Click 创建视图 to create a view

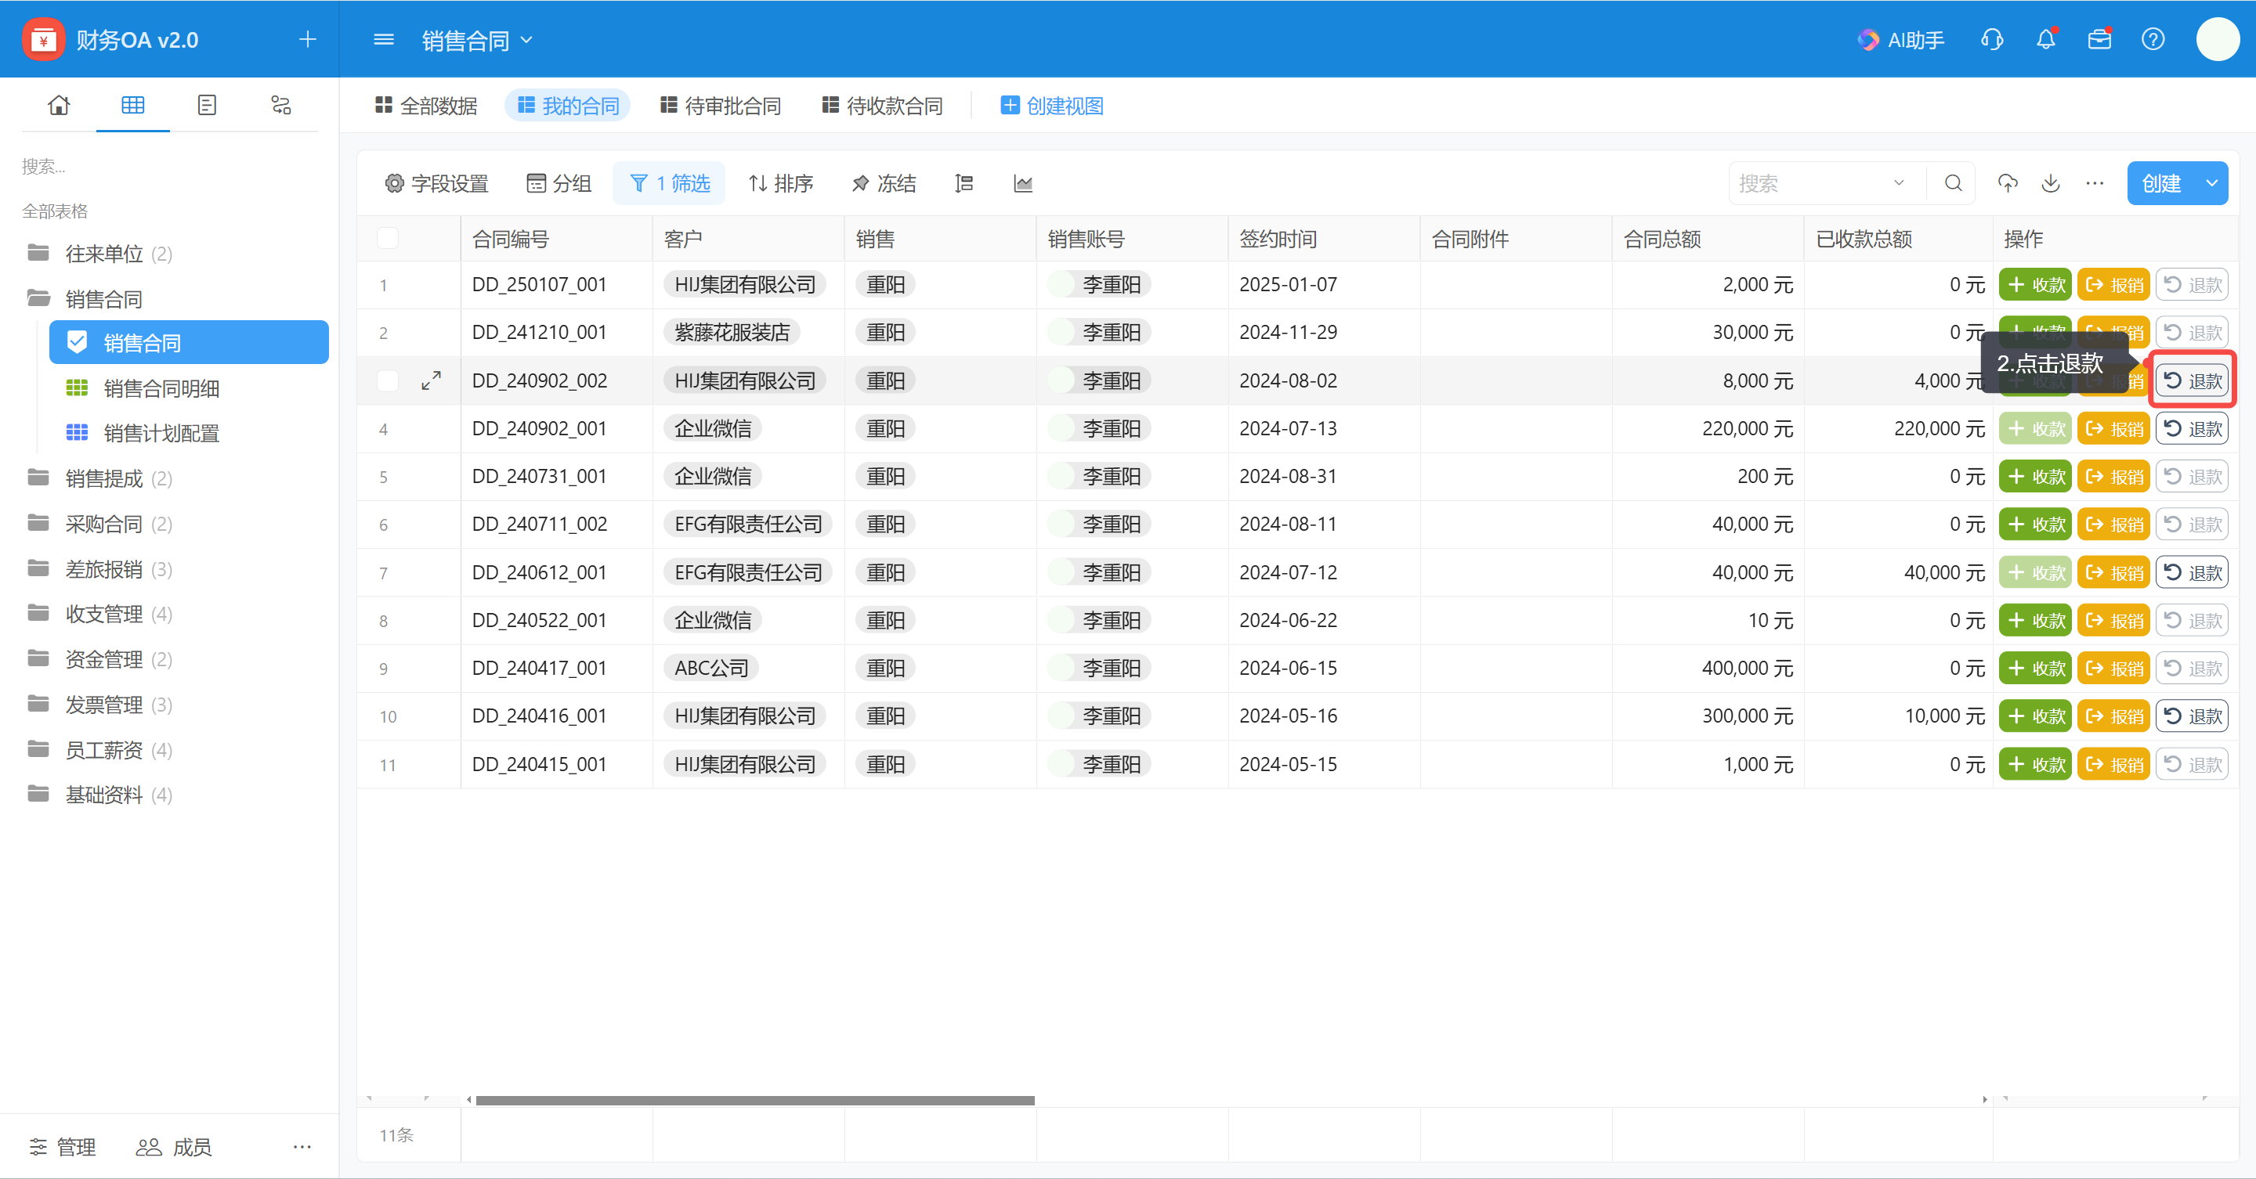[1052, 106]
